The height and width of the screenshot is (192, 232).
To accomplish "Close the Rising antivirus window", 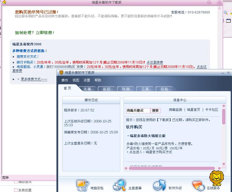I will 228,72.
